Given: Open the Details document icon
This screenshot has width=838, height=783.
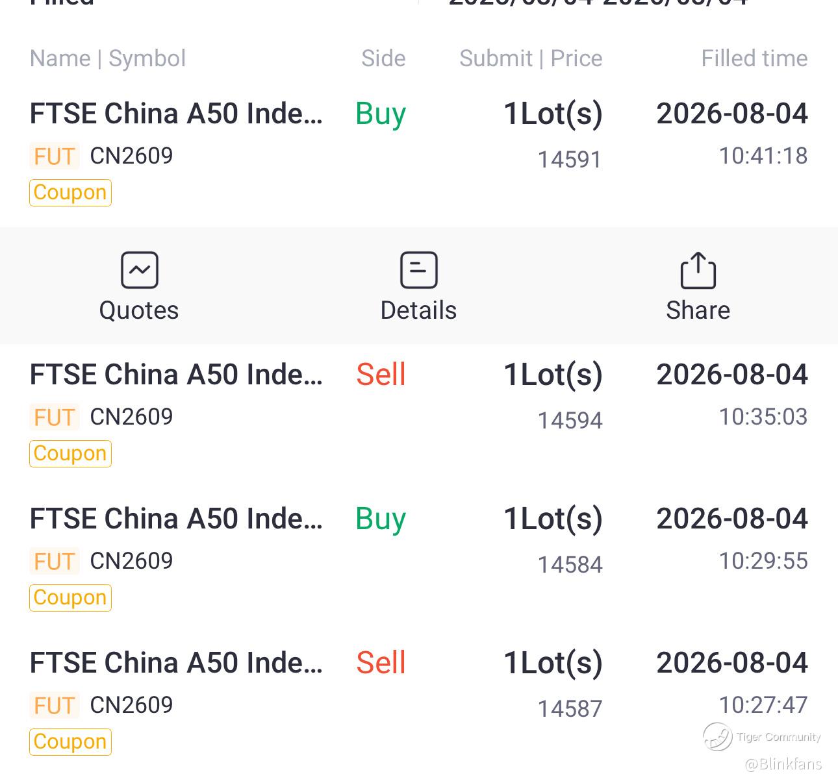Looking at the screenshot, I should pos(418,269).
